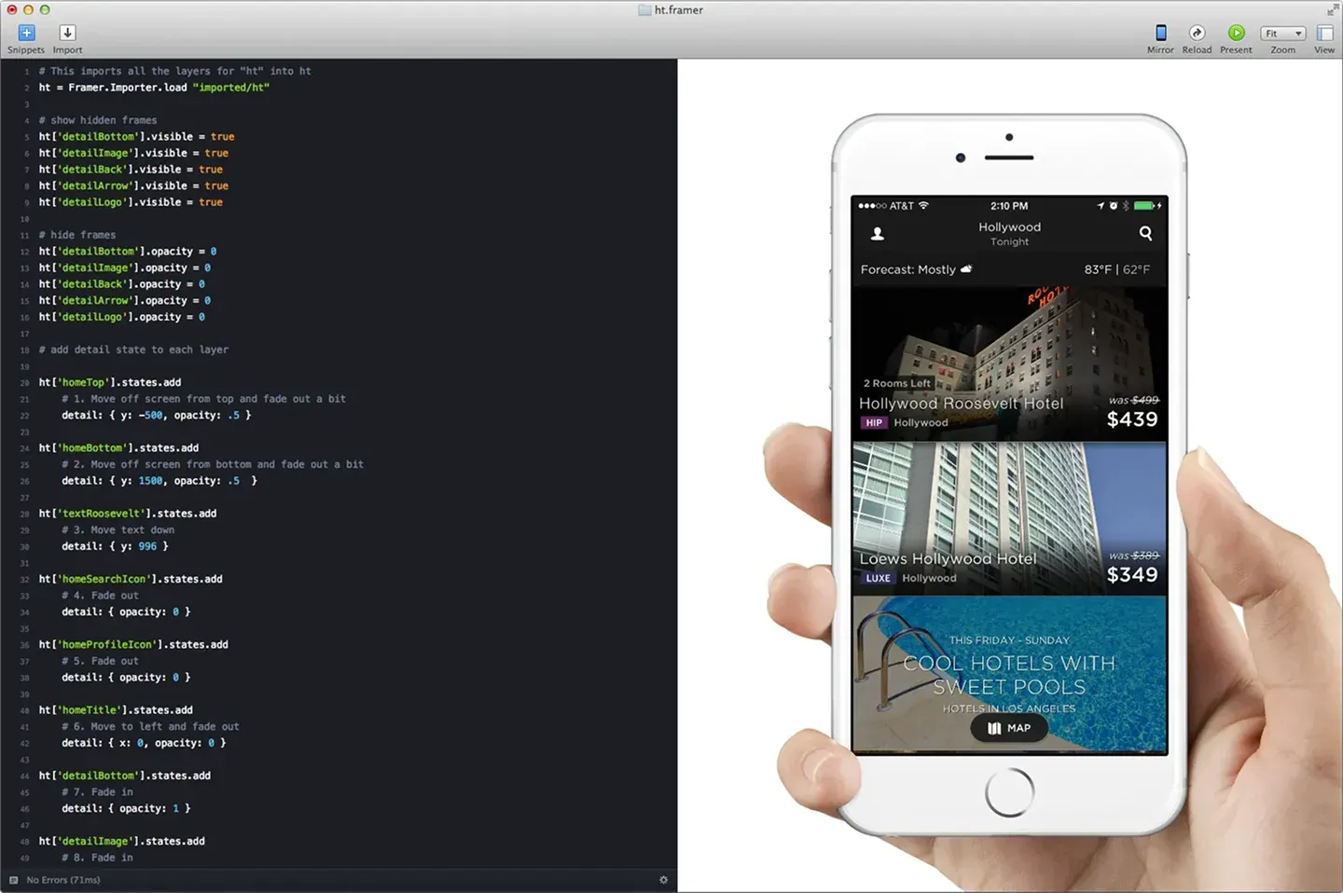
Task: Click the Framer.Importer.load code line
Action: click(x=154, y=88)
